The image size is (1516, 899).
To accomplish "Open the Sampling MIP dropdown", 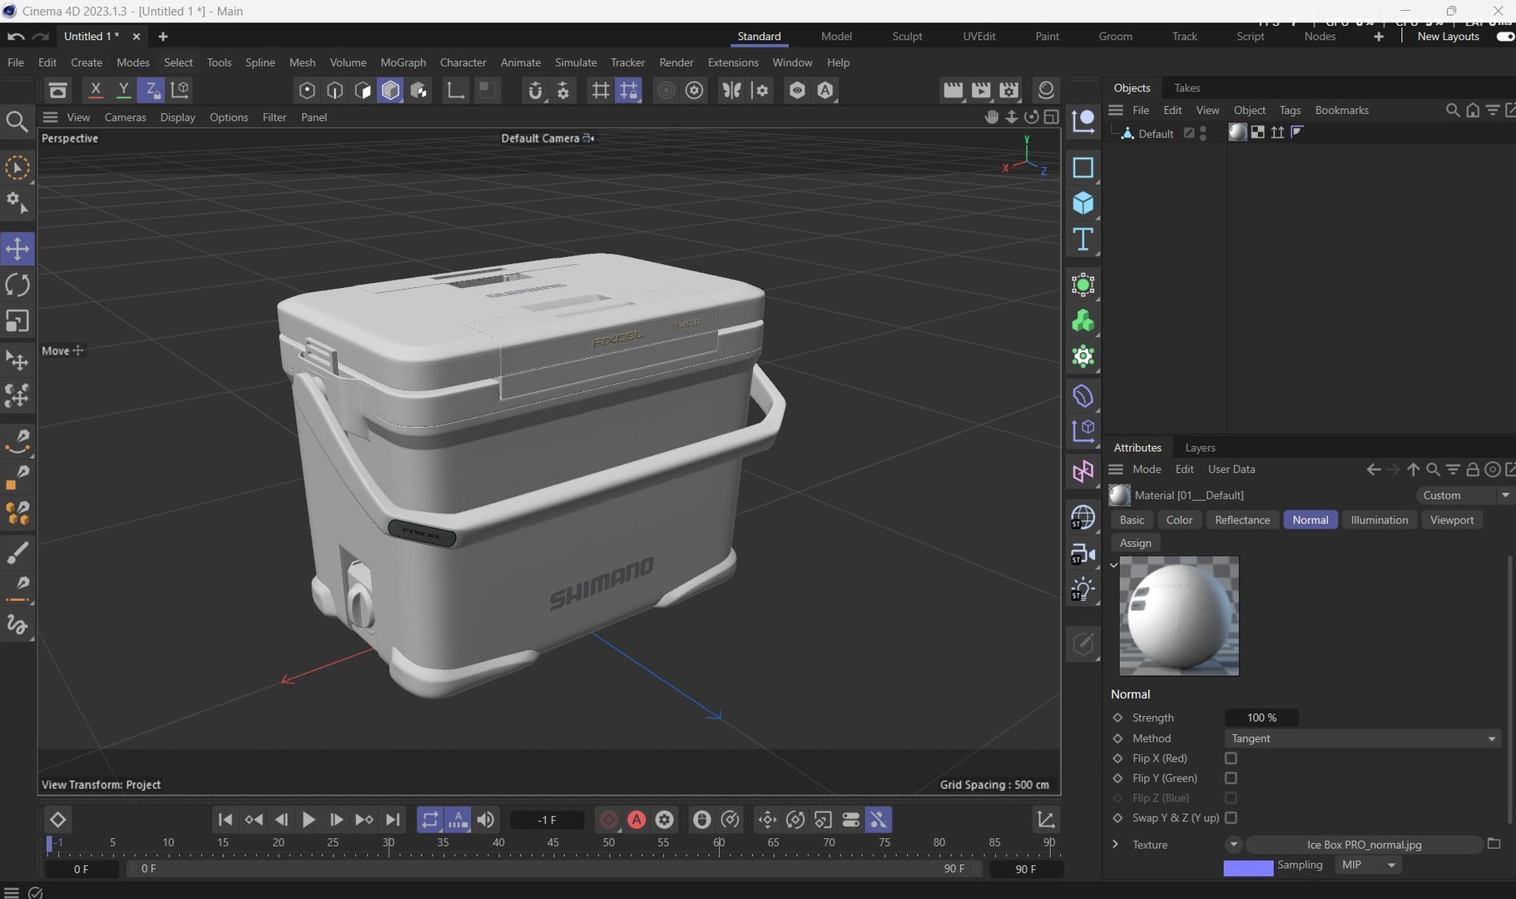I will point(1368,865).
